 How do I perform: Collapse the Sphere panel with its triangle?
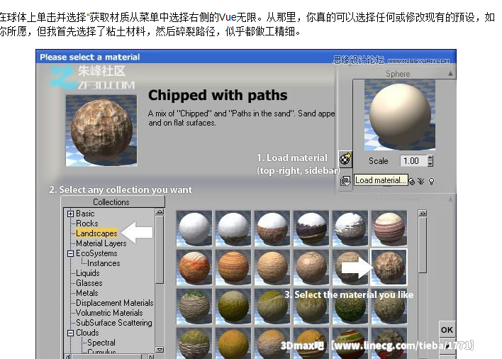(450, 73)
